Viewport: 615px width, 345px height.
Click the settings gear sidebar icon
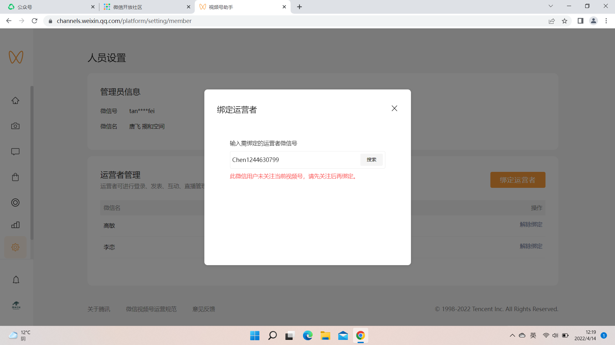point(15,247)
